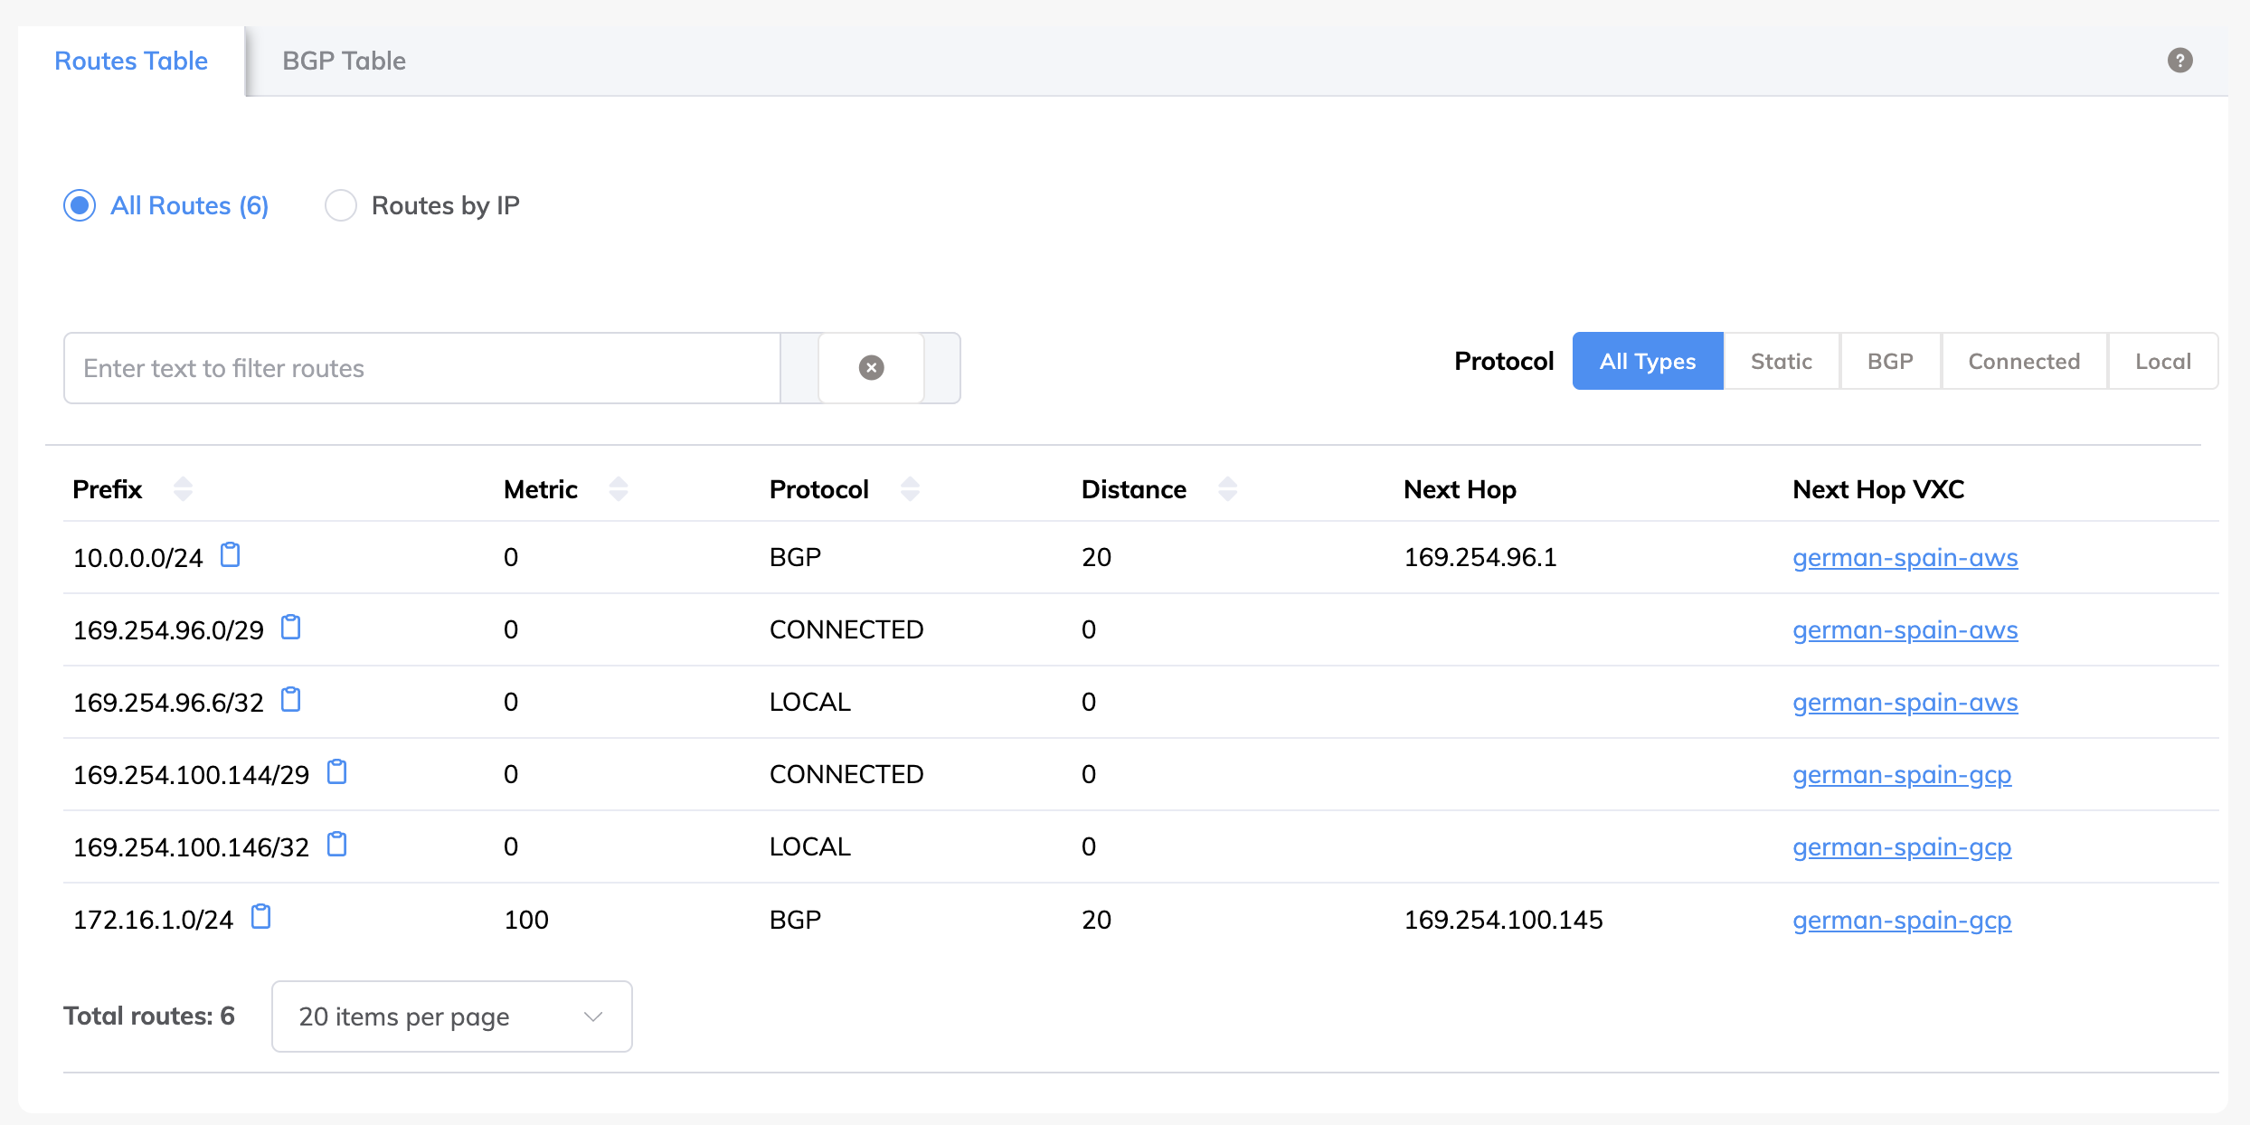Switch to the BGP Table tab
Screen dimensions: 2250x1125
coord(345,60)
